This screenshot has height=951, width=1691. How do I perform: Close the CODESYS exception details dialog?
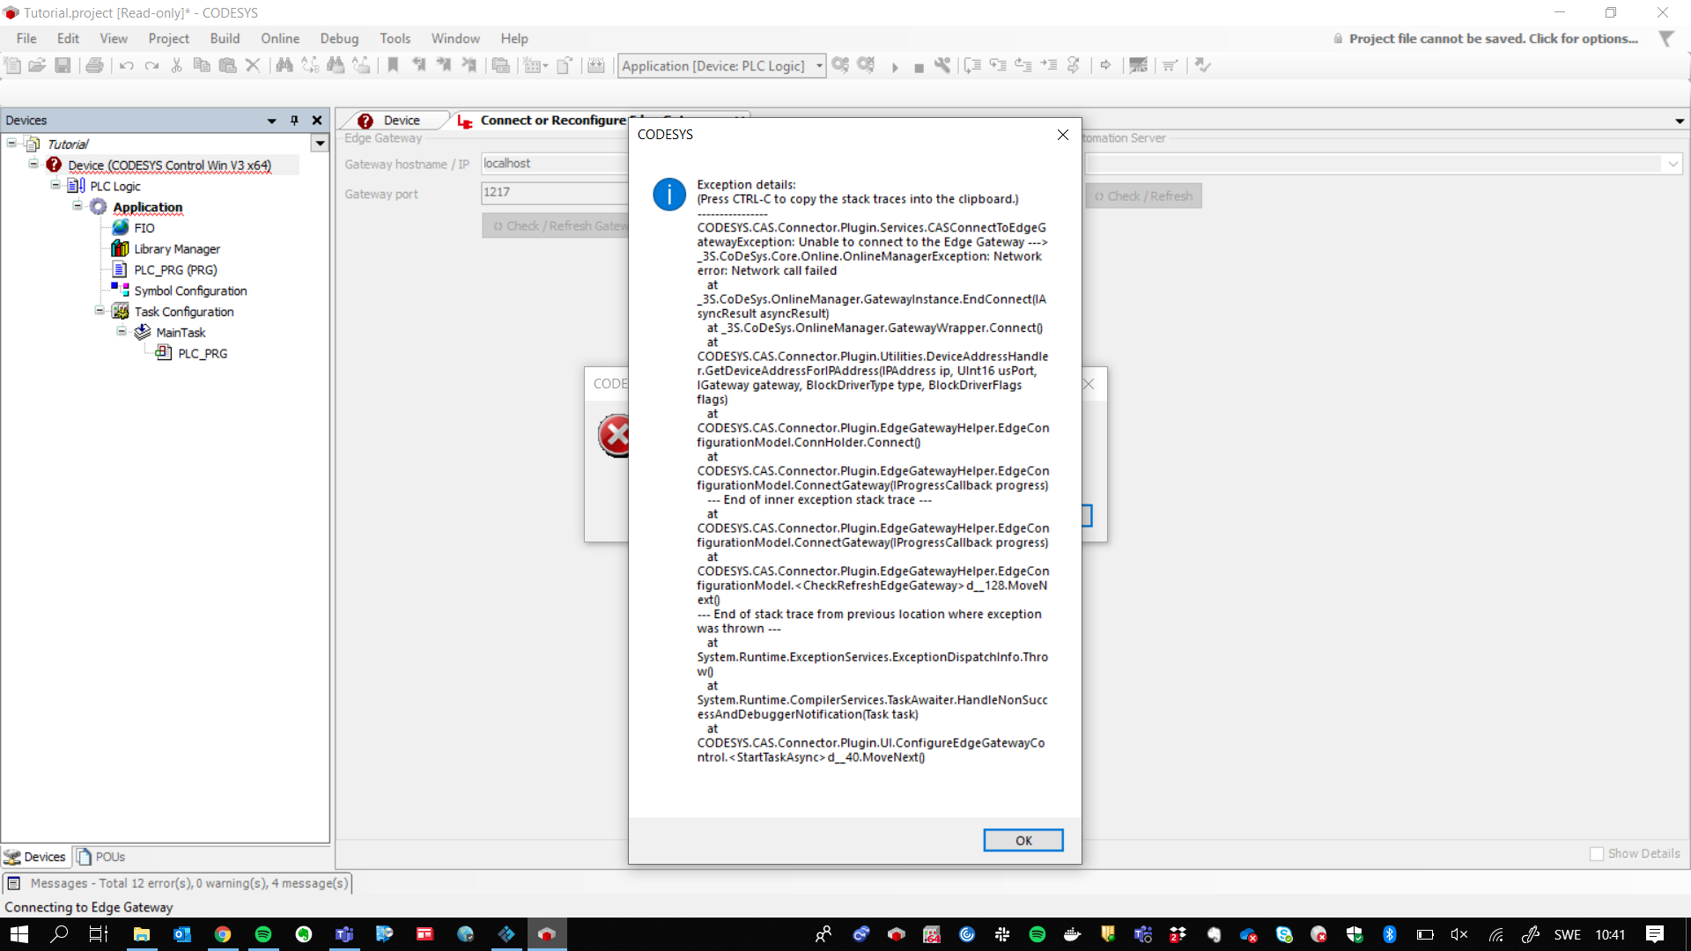pyautogui.click(x=1062, y=135)
